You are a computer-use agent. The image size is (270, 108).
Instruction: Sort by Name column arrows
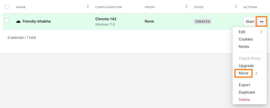point(88,6)
